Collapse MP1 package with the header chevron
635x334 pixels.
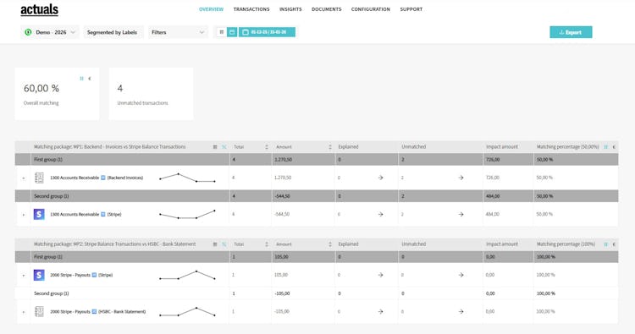point(614,147)
